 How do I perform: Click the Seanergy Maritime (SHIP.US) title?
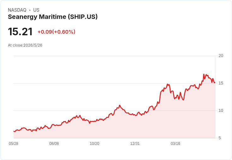click(x=53, y=17)
